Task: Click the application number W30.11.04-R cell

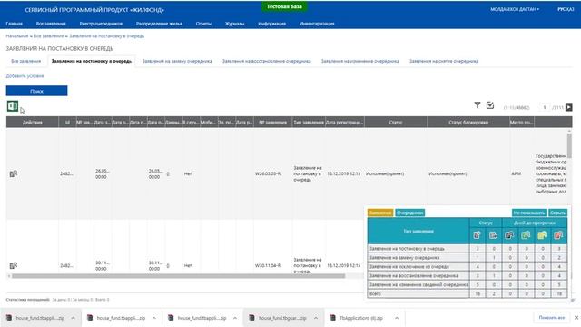Action: (x=268, y=265)
